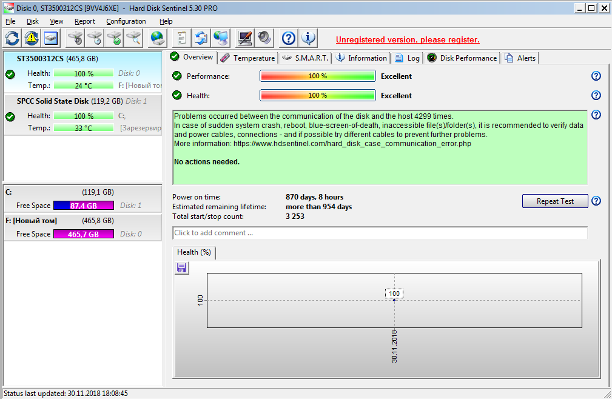Select the ST3500312CS disk entry
This screenshot has height=399, width=612.
pos(82,73)
